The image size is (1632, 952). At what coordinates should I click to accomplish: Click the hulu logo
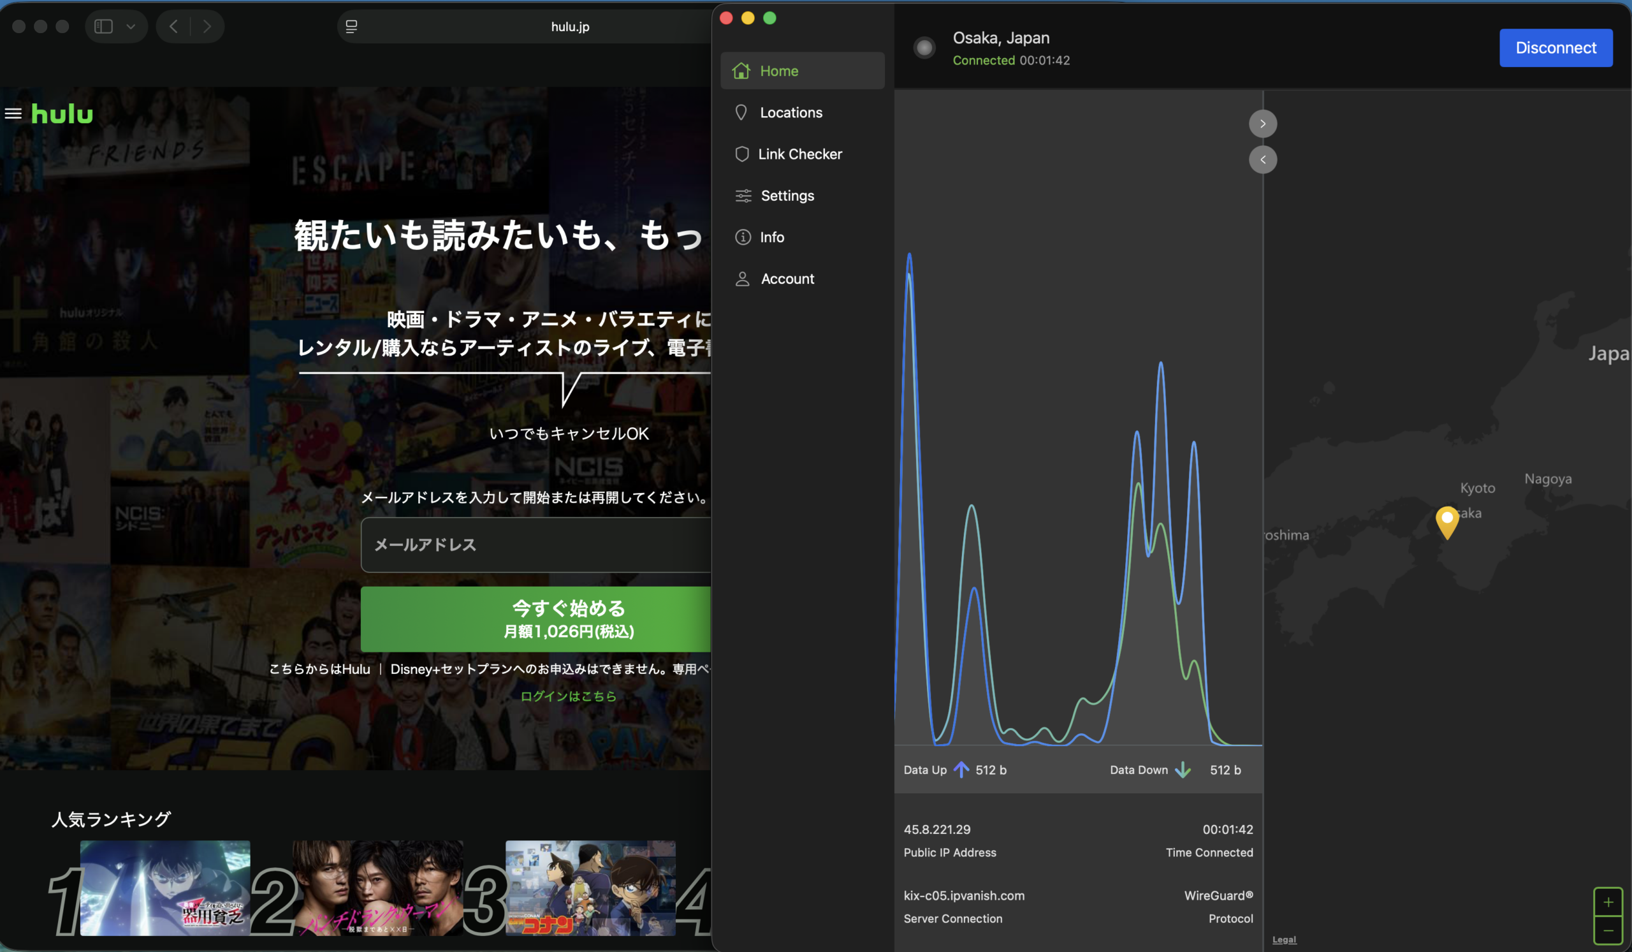pyautogui.click(x=62, y=114)
